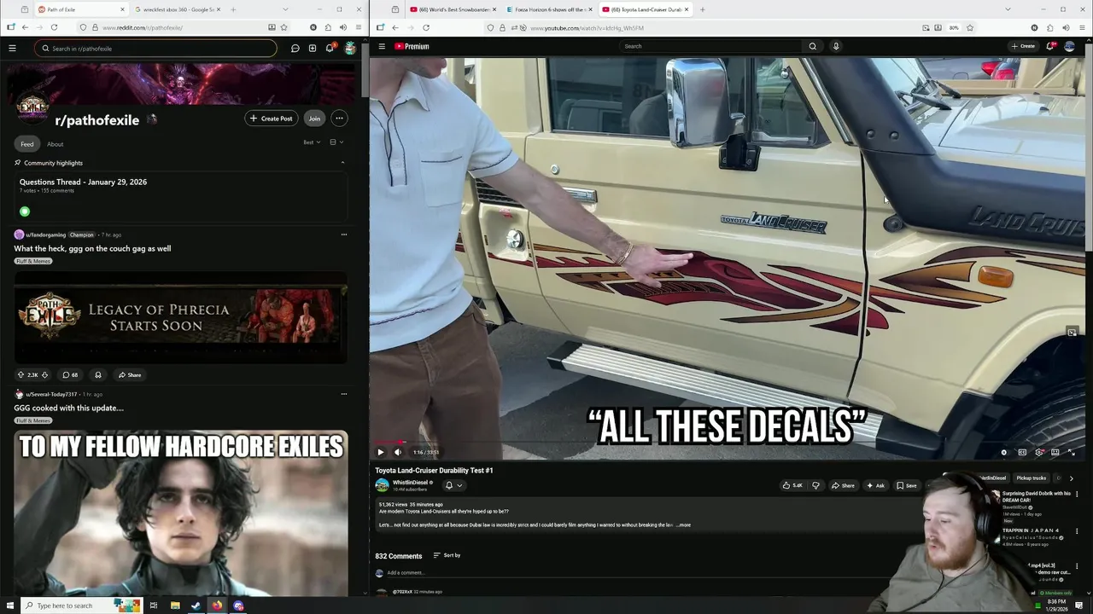Mute the YouTube video volume
The height and width of the screenshot is (614, 1093).
(397, 452)
